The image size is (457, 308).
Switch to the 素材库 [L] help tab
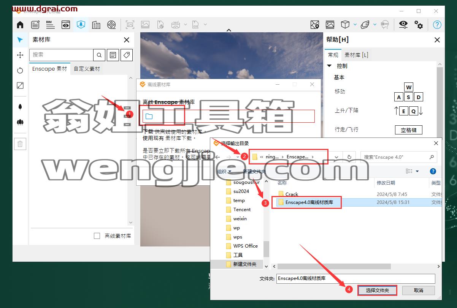pyautogui.click(x=356, y=55)
